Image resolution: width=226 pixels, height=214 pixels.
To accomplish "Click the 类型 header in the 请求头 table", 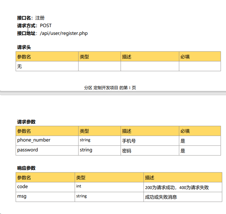I will (x=100, y=56).
